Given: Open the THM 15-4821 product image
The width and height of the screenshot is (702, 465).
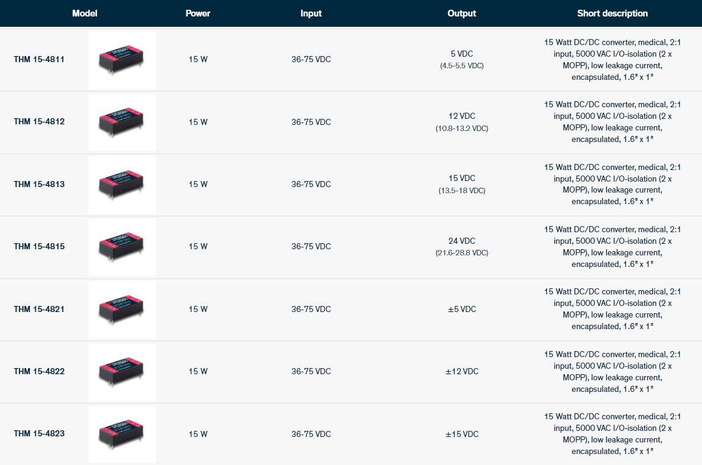Looking at the screenshot, I should pyautogui.click(x=122, y=309).
